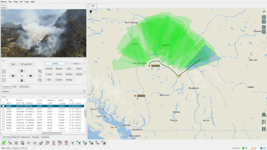Tick checkbox for track AIS010
Viewport: 267px width, 150px height.
[x=3, y=128]
